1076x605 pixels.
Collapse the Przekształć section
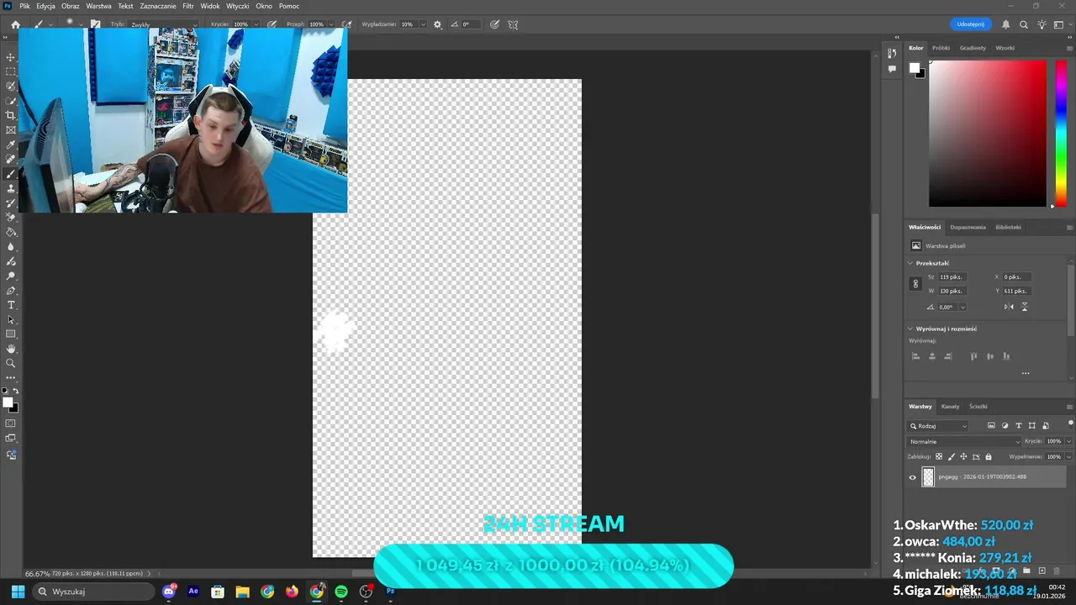(910, 263)
